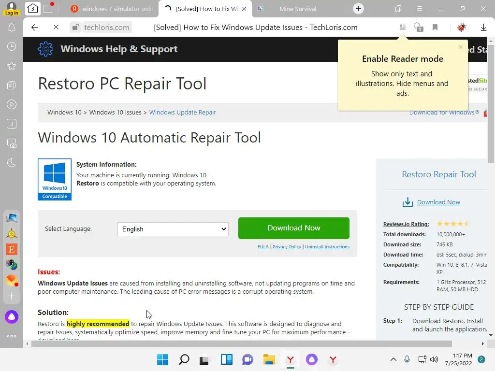Expand the Select Language dropdown
Screen dimensions: 495x371
173,229
